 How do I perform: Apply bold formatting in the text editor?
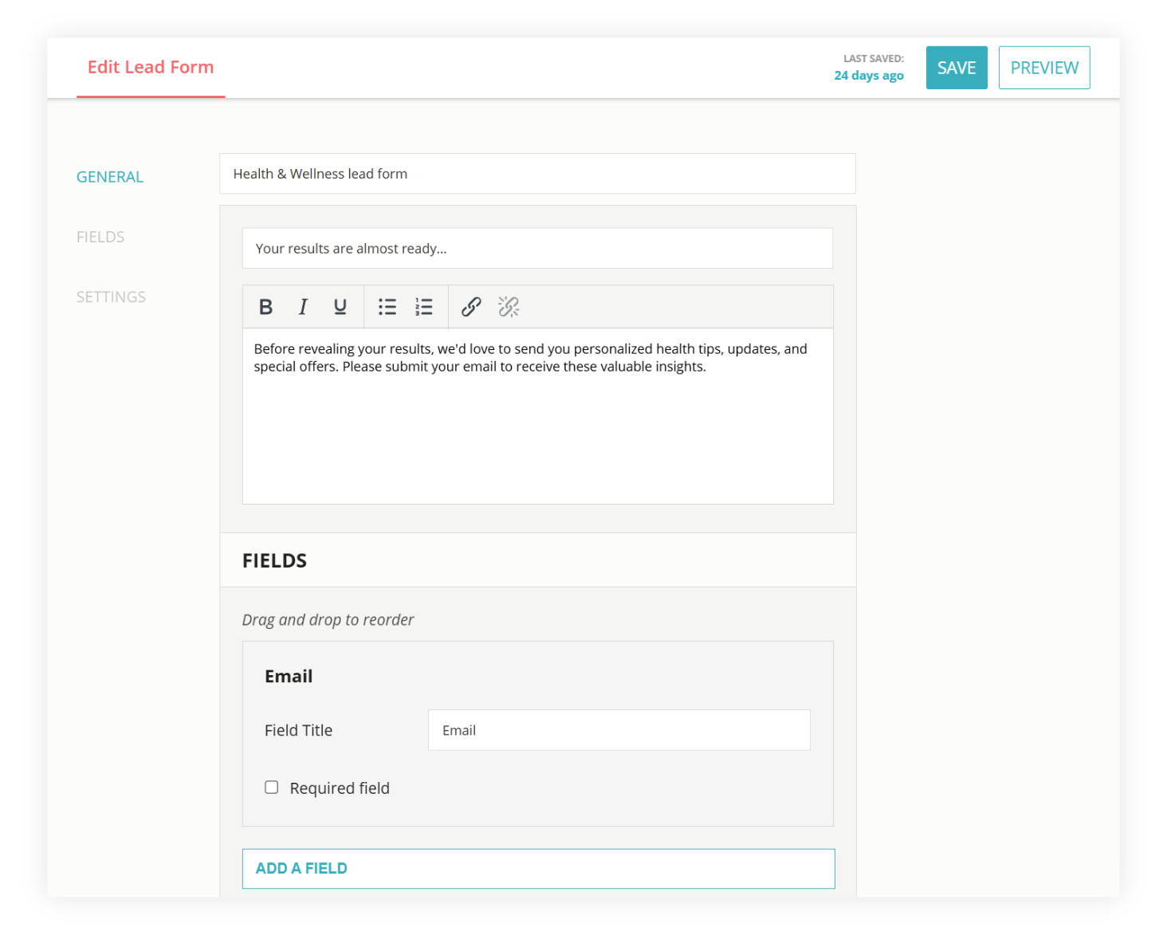click(265, 307)
